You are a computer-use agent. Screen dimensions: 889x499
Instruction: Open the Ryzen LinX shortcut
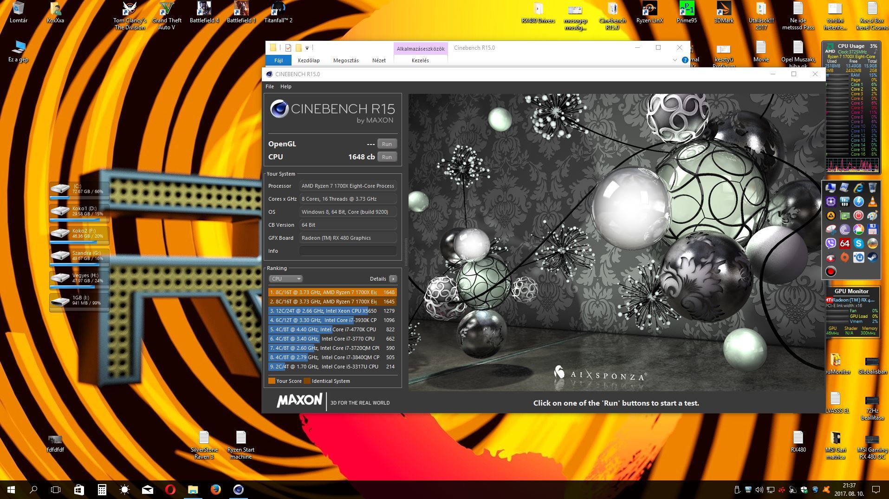(x=649, y=13)
